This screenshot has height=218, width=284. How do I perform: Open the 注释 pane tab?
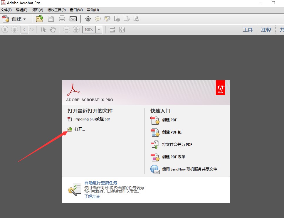point(266,30)
